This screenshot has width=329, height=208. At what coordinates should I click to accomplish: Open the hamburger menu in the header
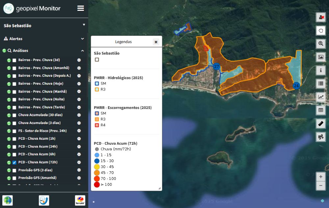pyautogui.click(x=81, y=9)
